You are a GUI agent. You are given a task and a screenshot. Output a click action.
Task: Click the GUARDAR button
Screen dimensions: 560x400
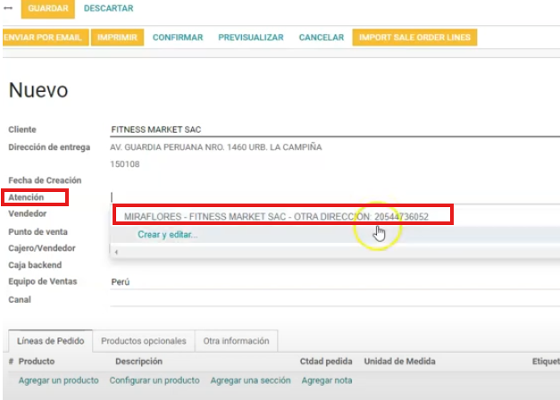[x=48, y=9]
